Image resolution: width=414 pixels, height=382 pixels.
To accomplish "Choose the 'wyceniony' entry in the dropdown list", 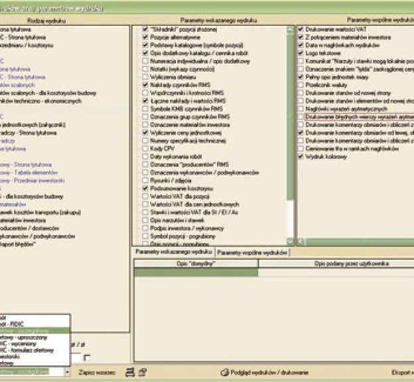I will 34,343.
